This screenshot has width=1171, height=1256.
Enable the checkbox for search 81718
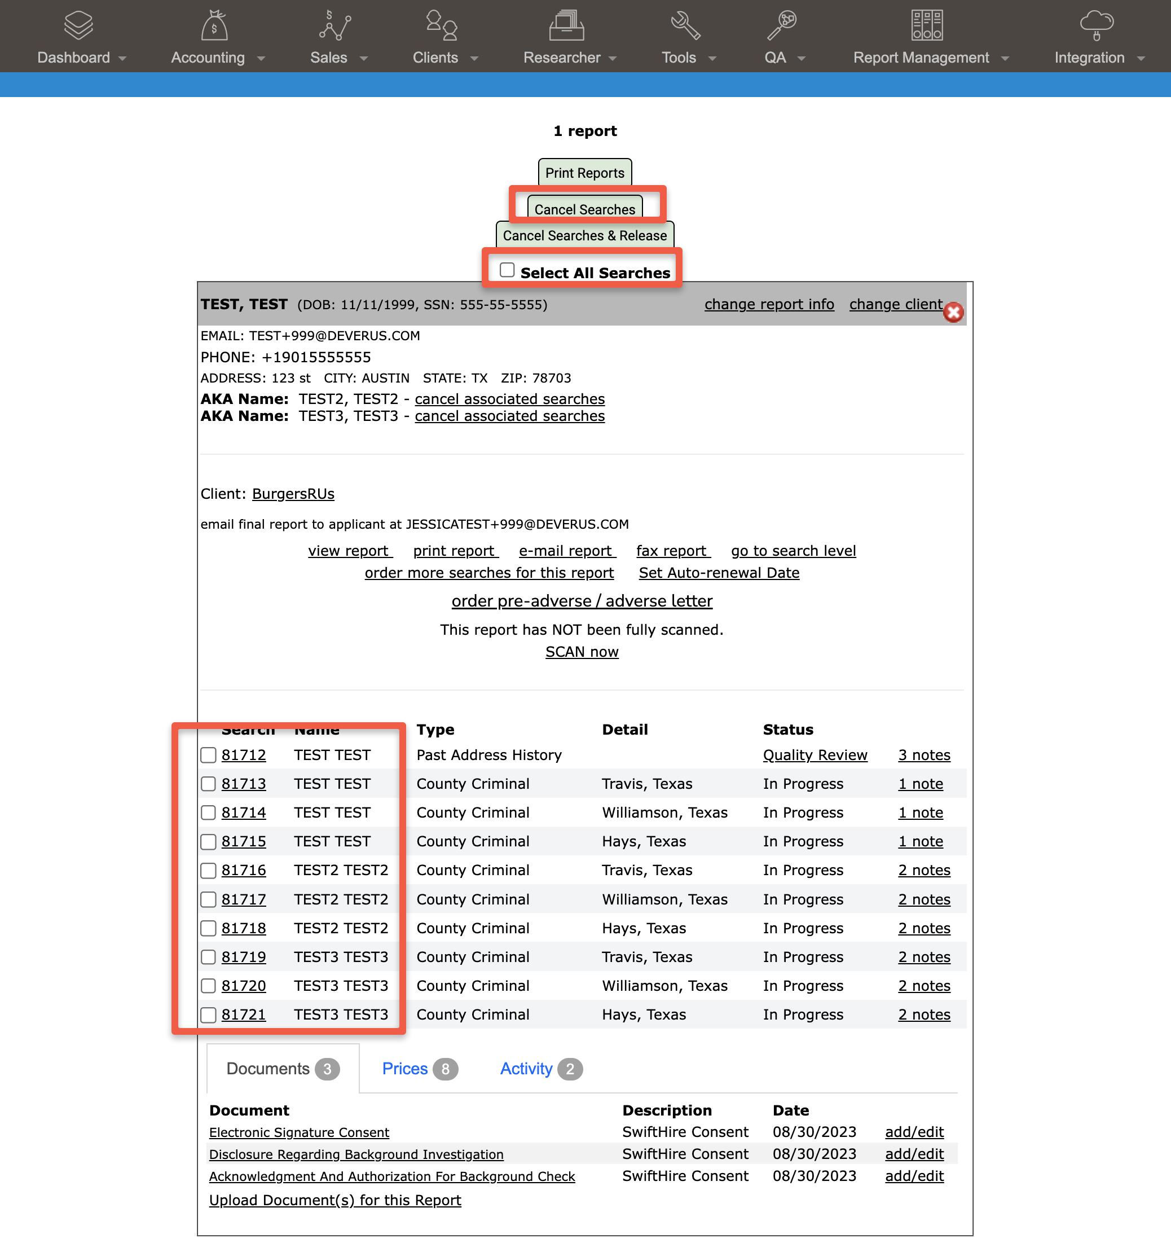click(209, 928)
